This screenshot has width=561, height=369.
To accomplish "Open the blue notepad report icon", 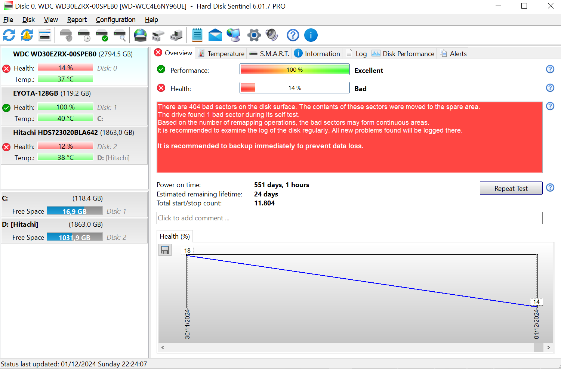I will coord(197,35).
